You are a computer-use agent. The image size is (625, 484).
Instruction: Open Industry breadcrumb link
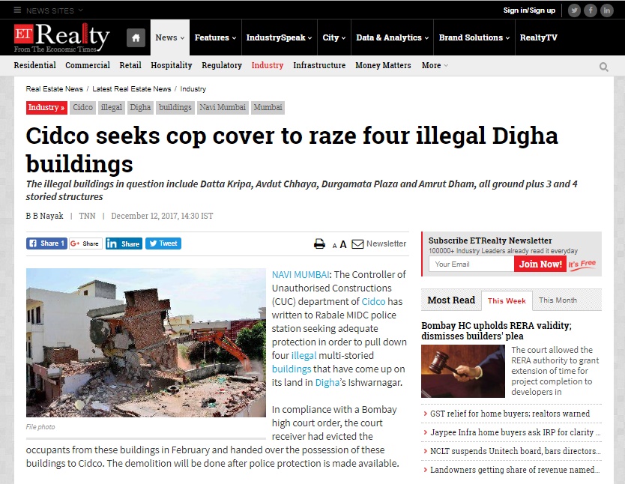pos(193,89)
